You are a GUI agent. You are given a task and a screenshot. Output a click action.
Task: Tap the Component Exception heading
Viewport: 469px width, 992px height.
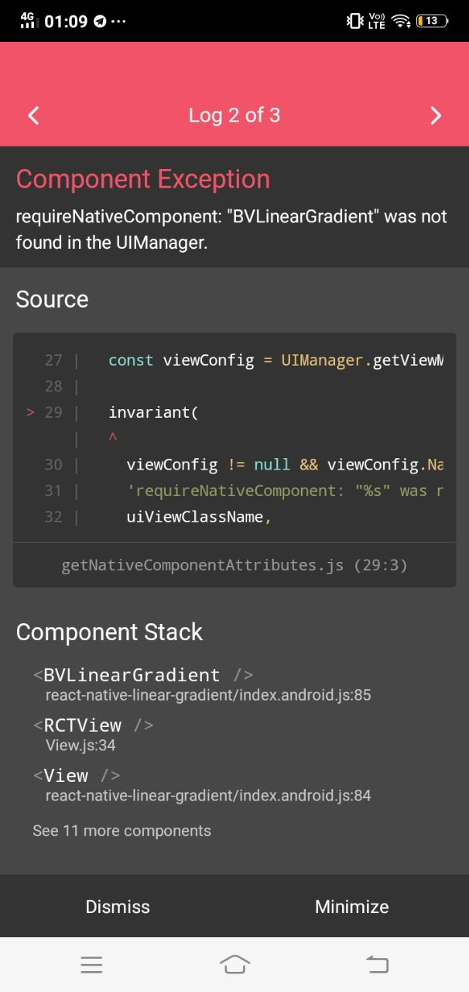pos(142,178)
